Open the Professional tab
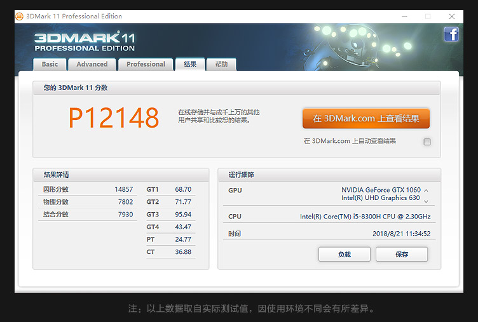Image resolution: width=478 pixels, height=322 pixels. click(x=146, y=64)
